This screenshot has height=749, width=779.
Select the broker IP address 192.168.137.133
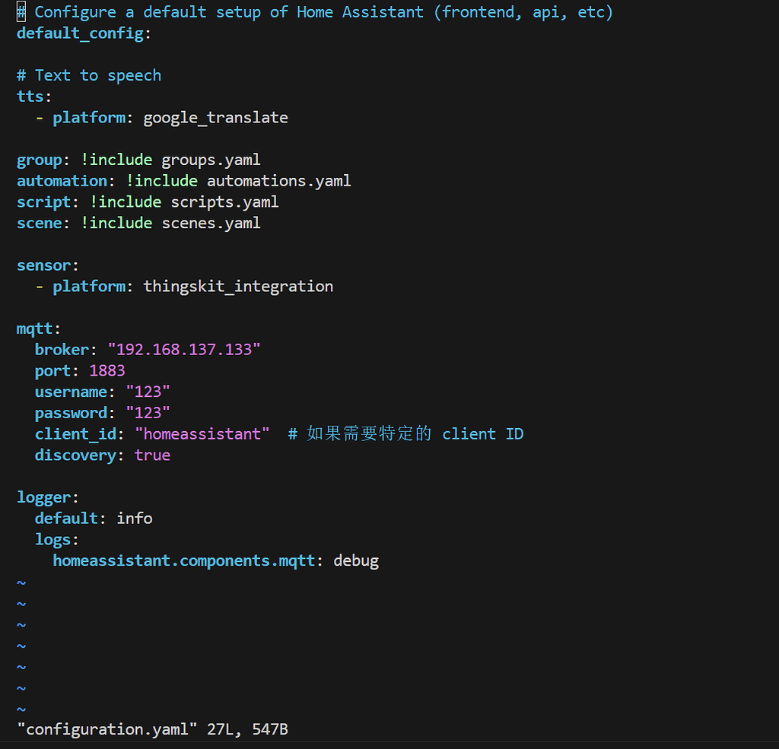click(x=184, y=349)
